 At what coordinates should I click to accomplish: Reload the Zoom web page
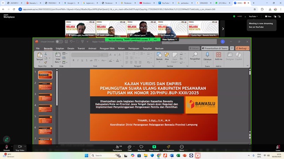(x=14, y=9)
